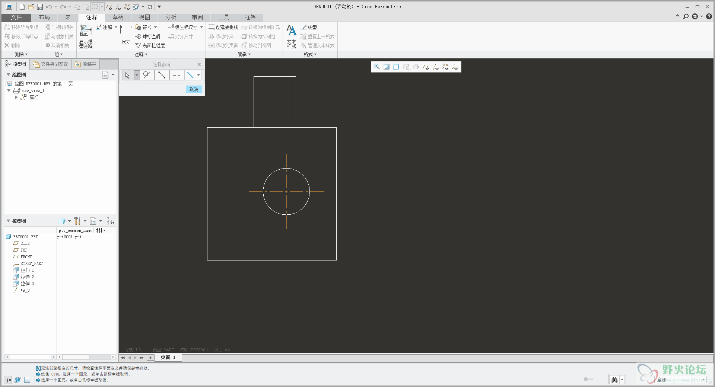Expand the Format (格式) group menu
Image resolution: width=715 pixels, height=387 pixels.
point(310,54)
